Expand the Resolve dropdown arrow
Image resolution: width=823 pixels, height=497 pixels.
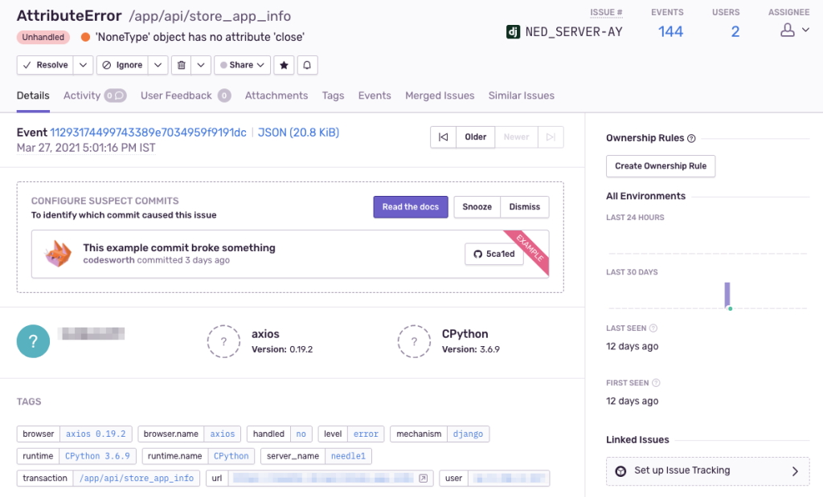(x=84, y=65)
